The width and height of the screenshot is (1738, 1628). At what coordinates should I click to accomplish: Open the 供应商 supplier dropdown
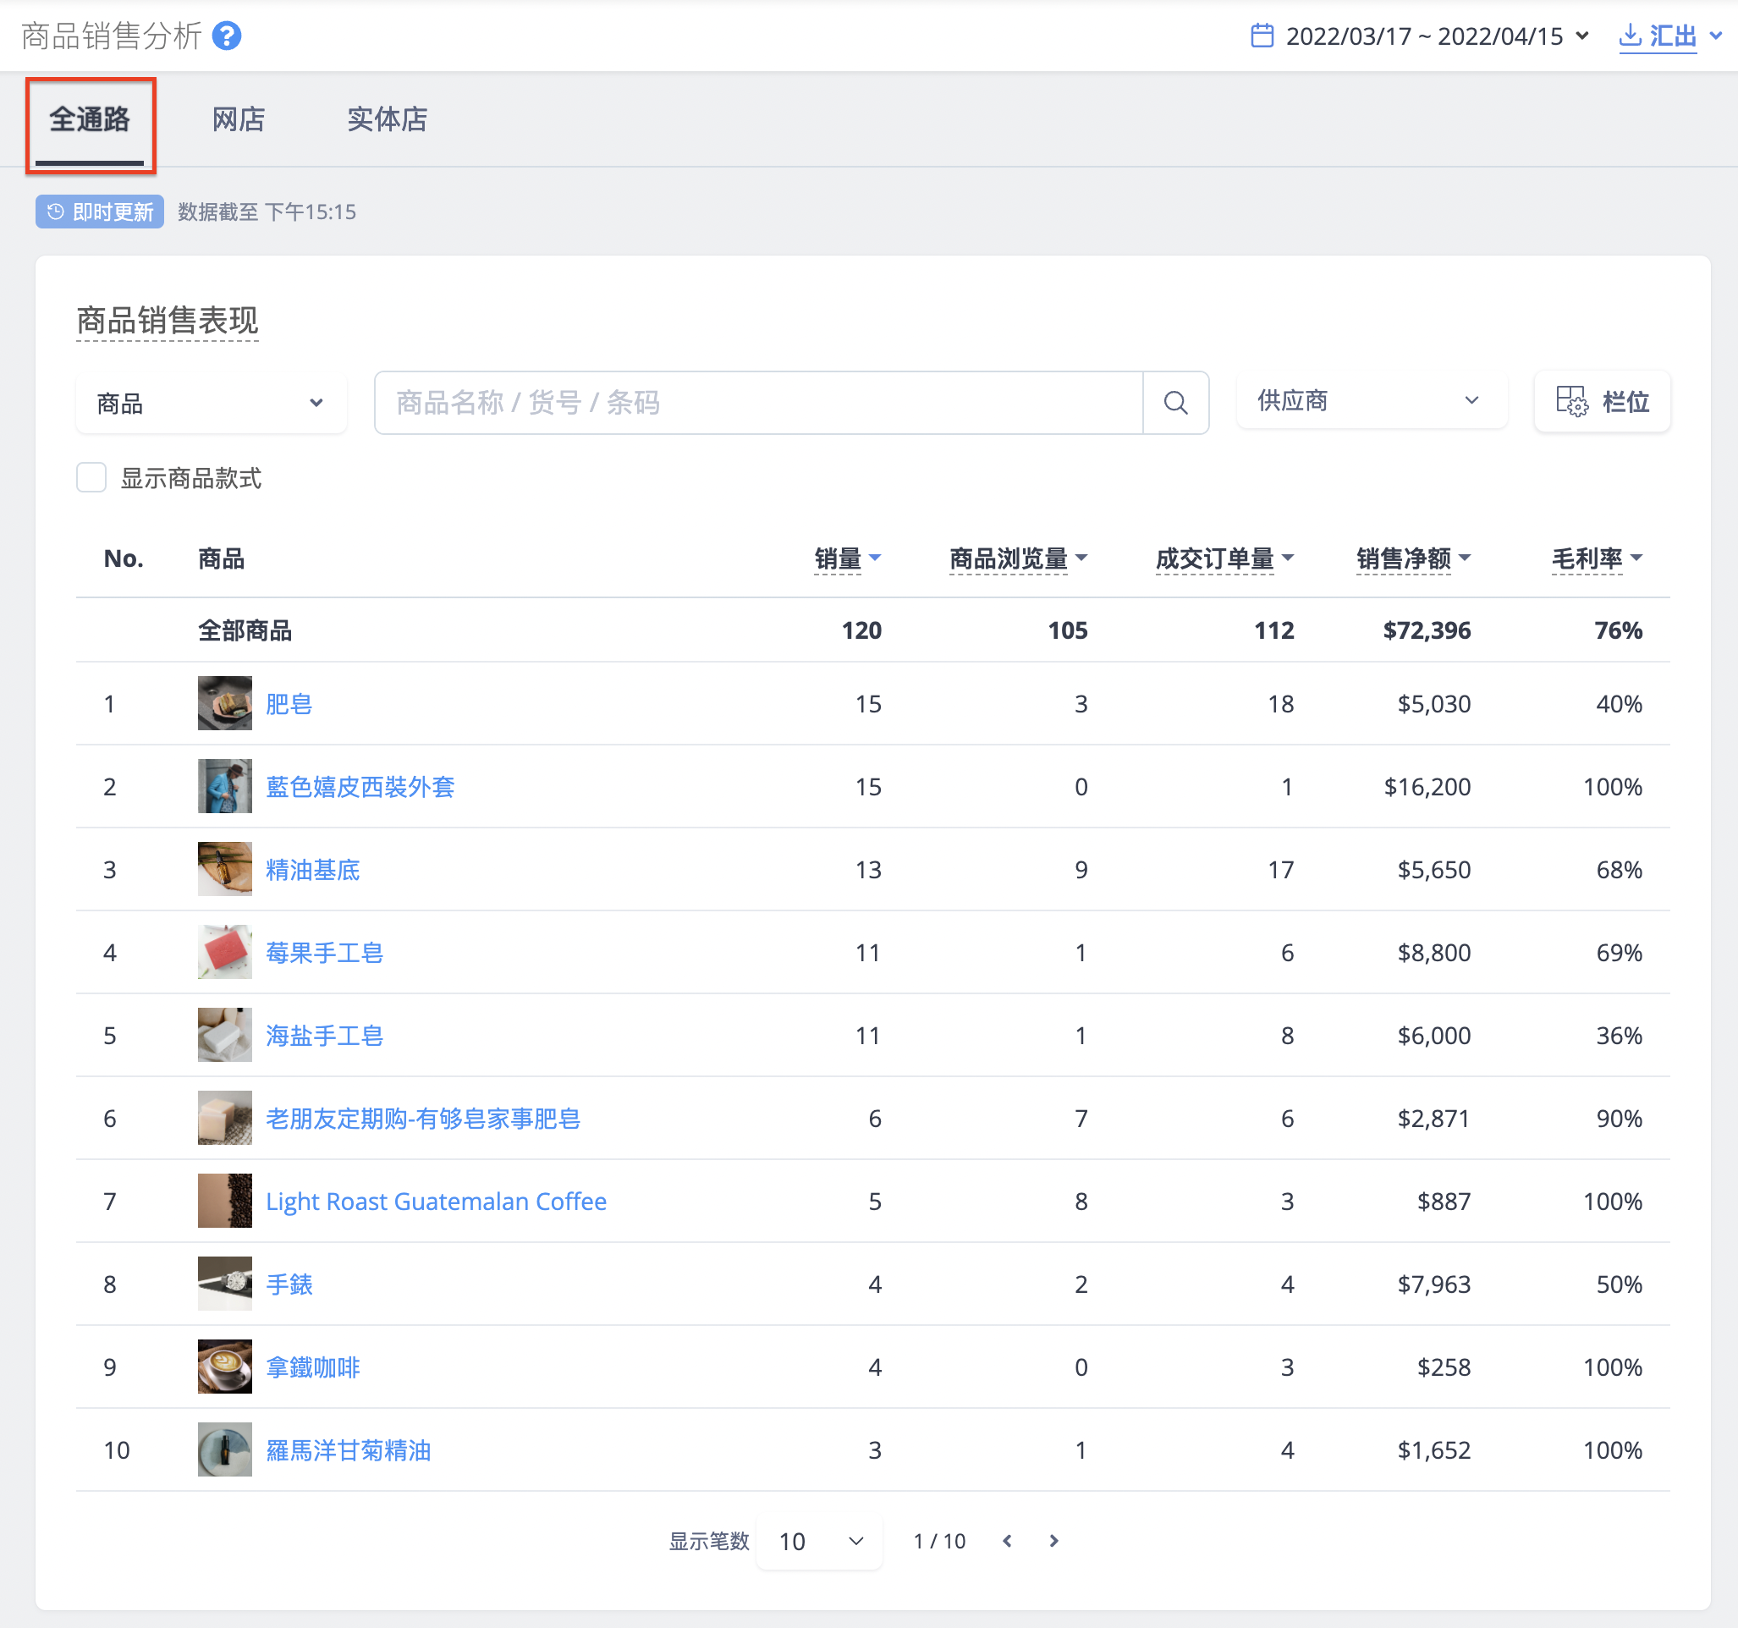(x=1371, y=400)
